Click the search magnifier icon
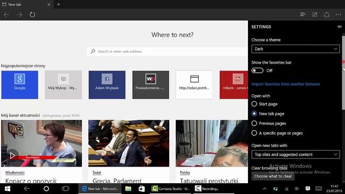345x194 pixels. [93, 52]
